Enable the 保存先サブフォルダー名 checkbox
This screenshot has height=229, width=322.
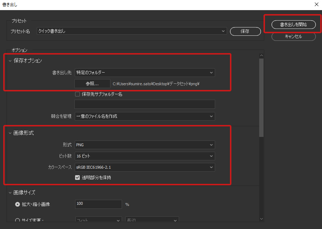point(77,94)
